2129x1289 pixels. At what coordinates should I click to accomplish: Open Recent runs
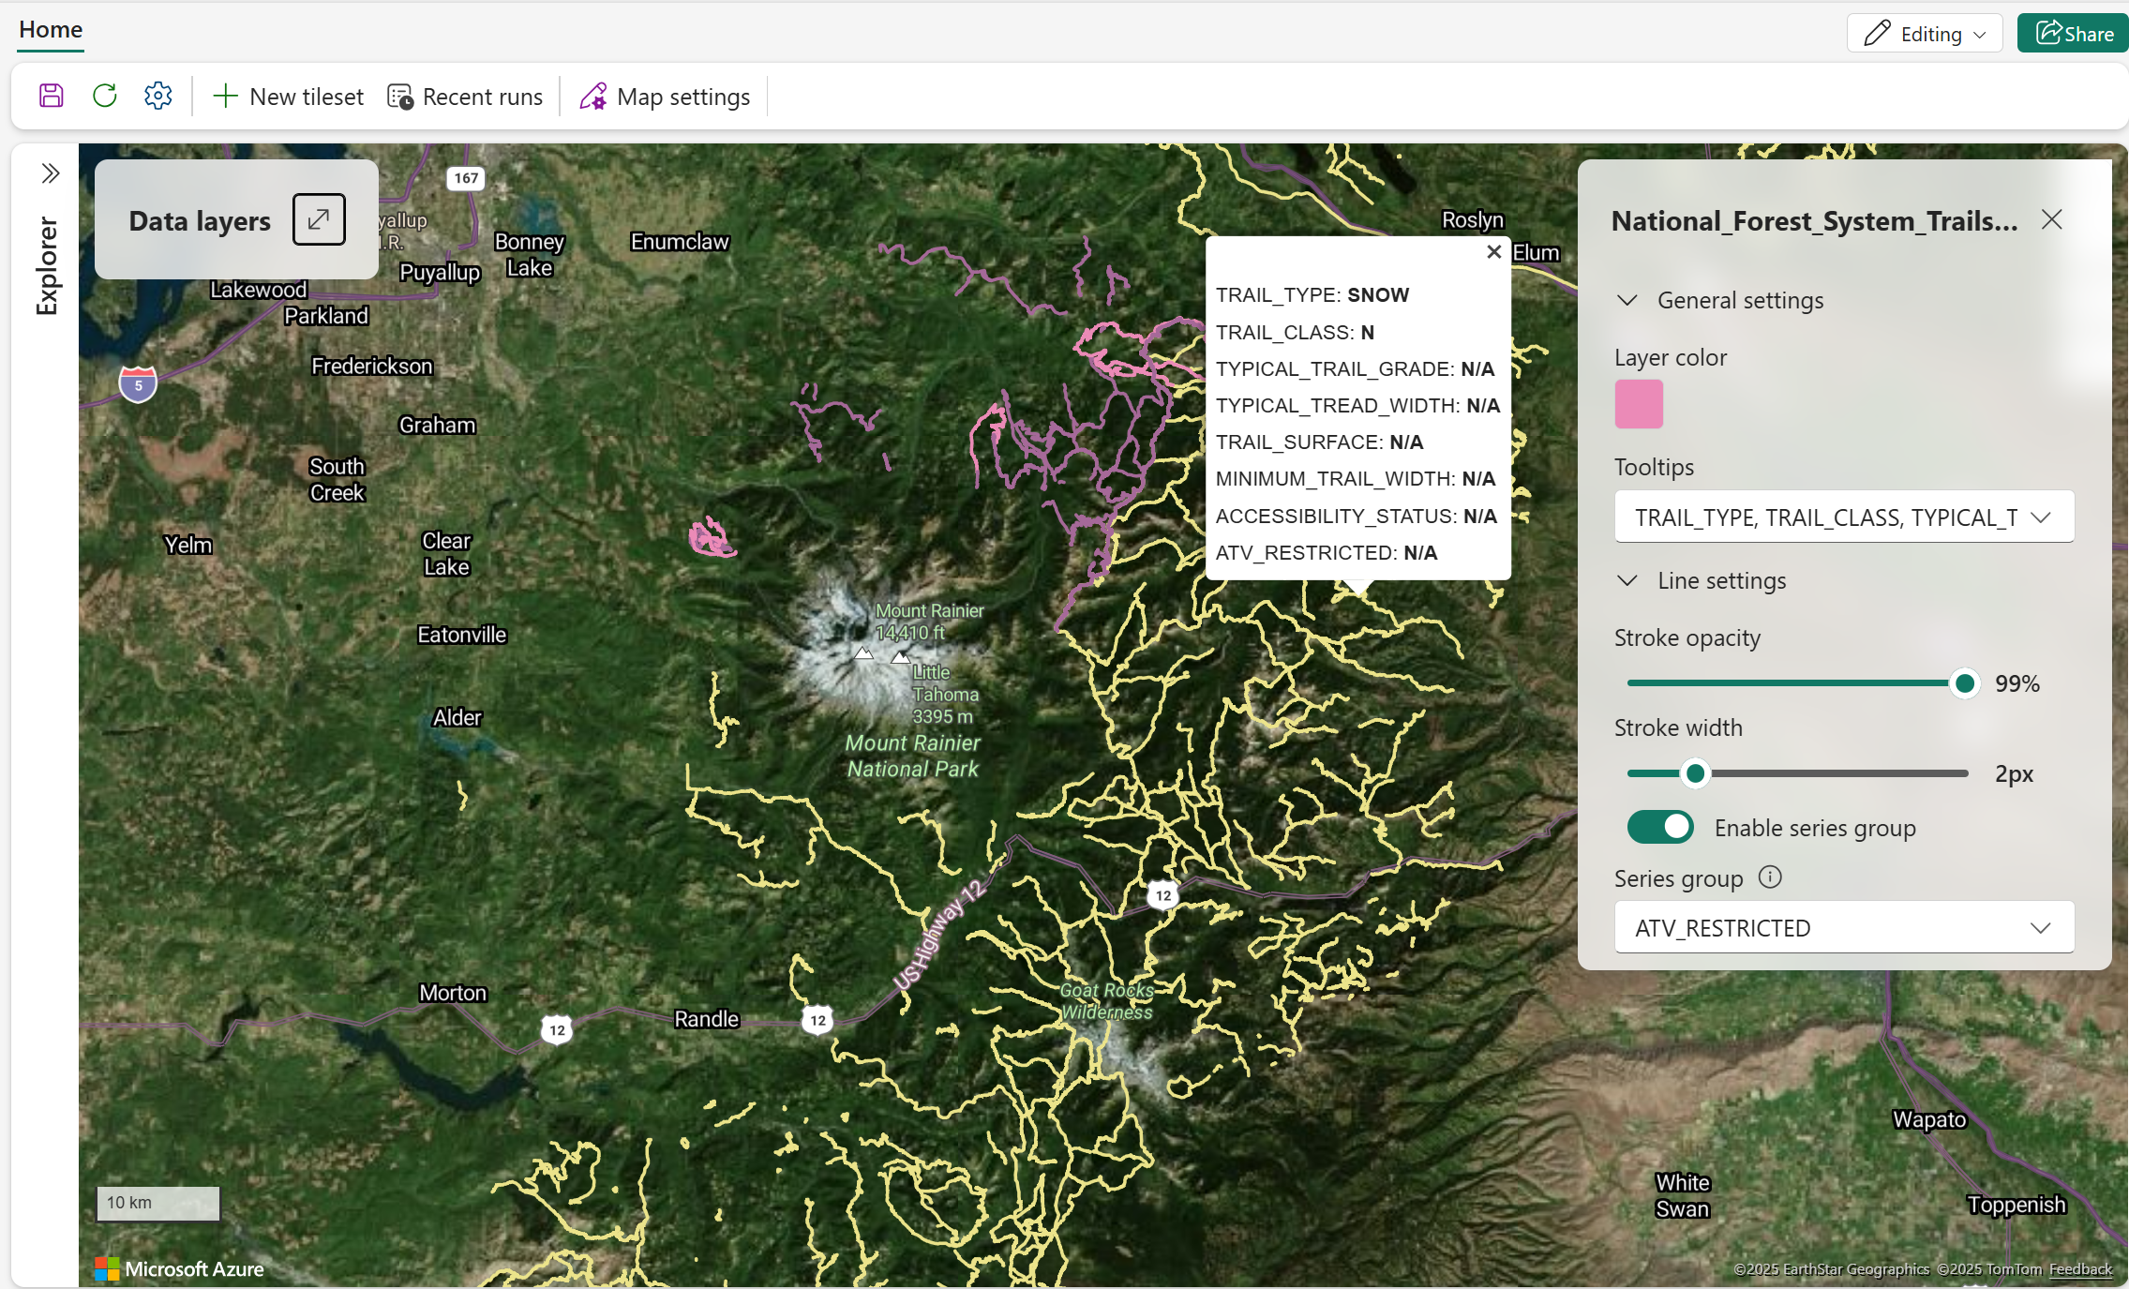pos(465,97)
